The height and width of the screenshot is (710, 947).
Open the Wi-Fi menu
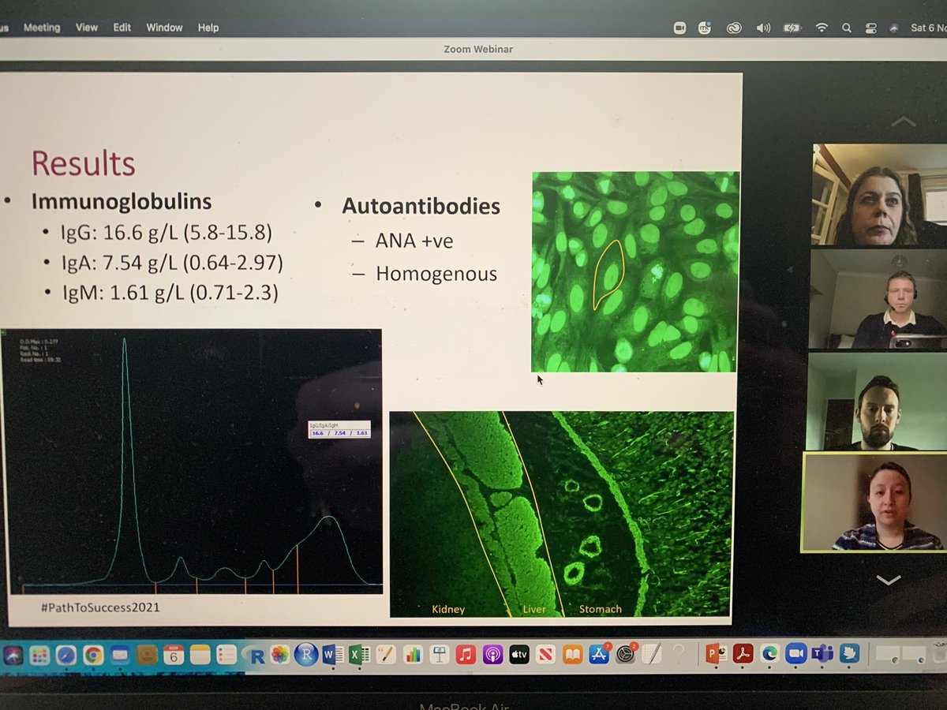822,28
